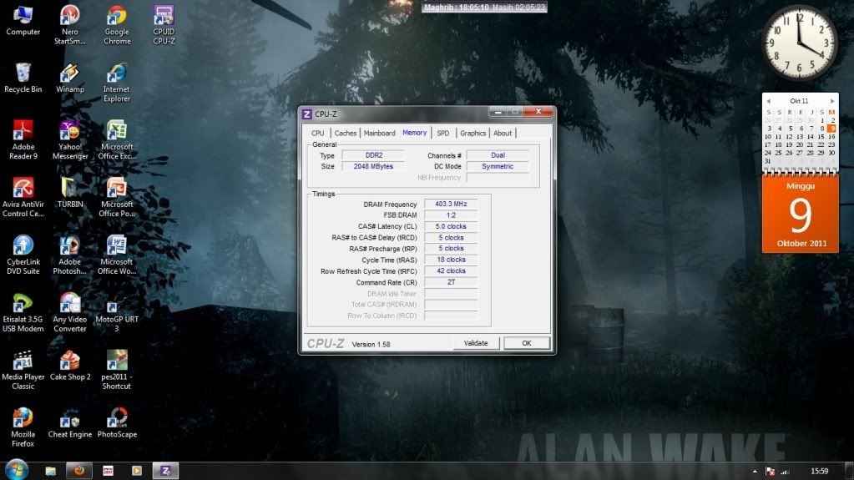
Task: Switch to the Caches tab
Action: [x=346, y=133]
